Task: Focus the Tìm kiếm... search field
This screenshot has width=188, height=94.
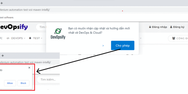Action: pos(48,79)
